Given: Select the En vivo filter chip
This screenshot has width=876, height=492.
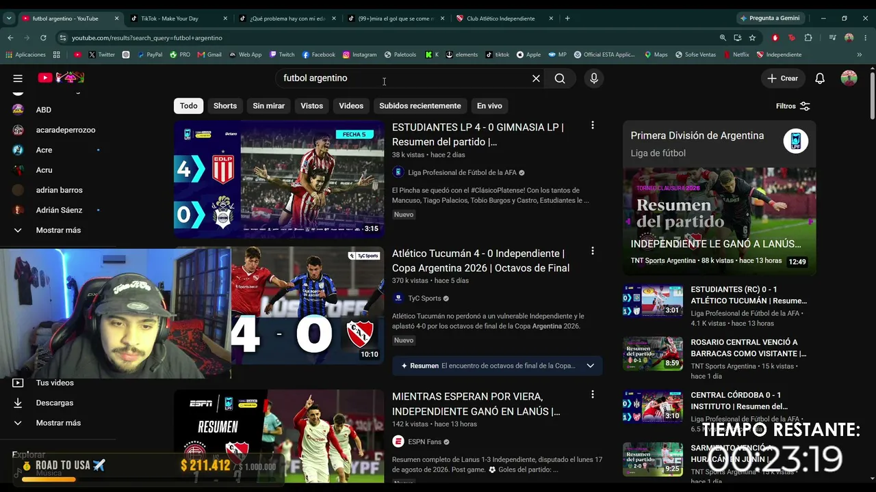Looking at the screenshot, I should [x=489, y=106].
